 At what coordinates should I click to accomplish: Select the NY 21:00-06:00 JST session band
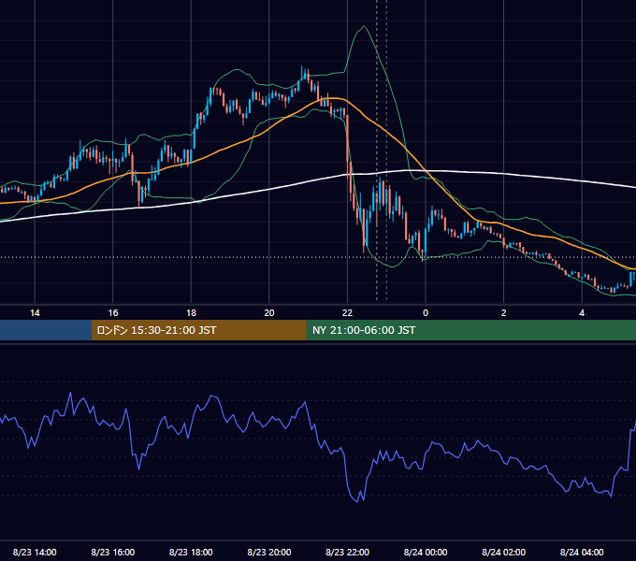470,330
